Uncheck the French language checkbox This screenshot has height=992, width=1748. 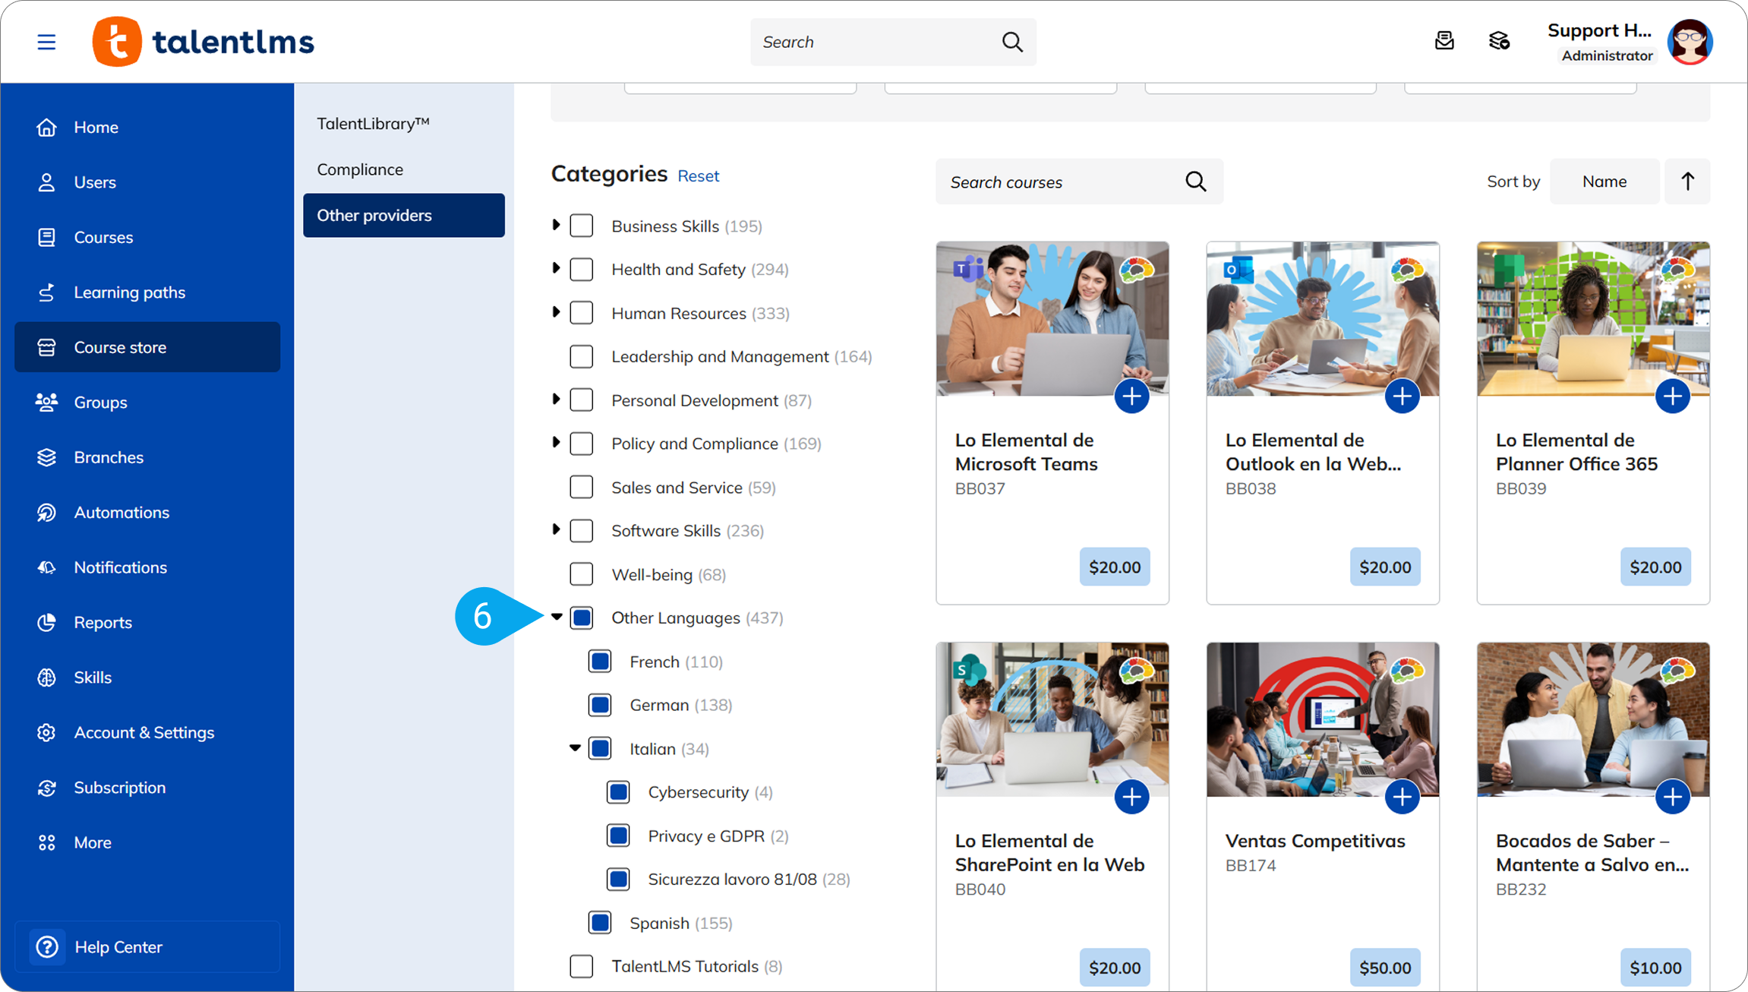600,662
